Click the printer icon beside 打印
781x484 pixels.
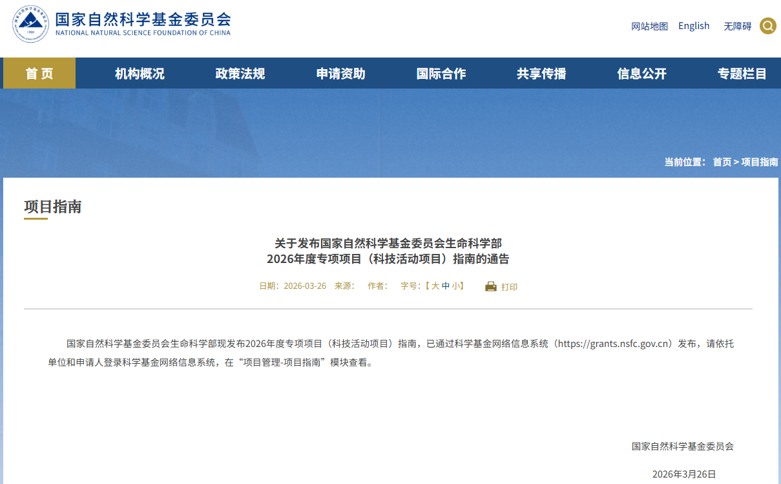(x=491, y=286)
